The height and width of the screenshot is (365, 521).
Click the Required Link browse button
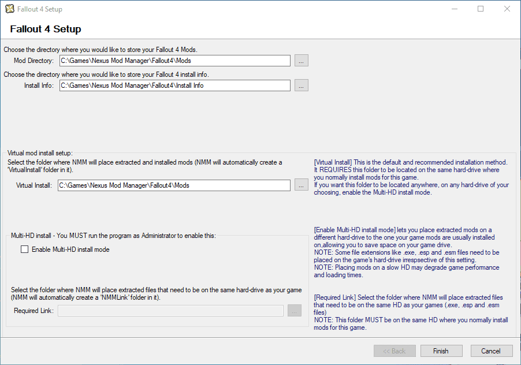pos(294,310)
